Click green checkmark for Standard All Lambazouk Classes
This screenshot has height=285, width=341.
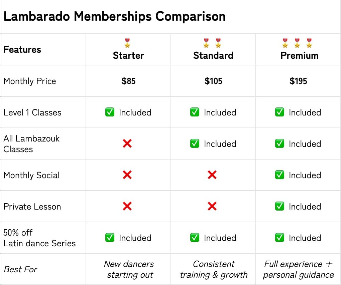coord(195,144)
